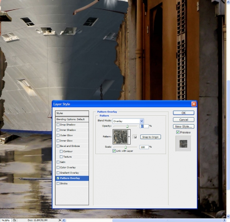Click the style preview thumbnail under Preview
230x222 pixels.
point(183,143)
